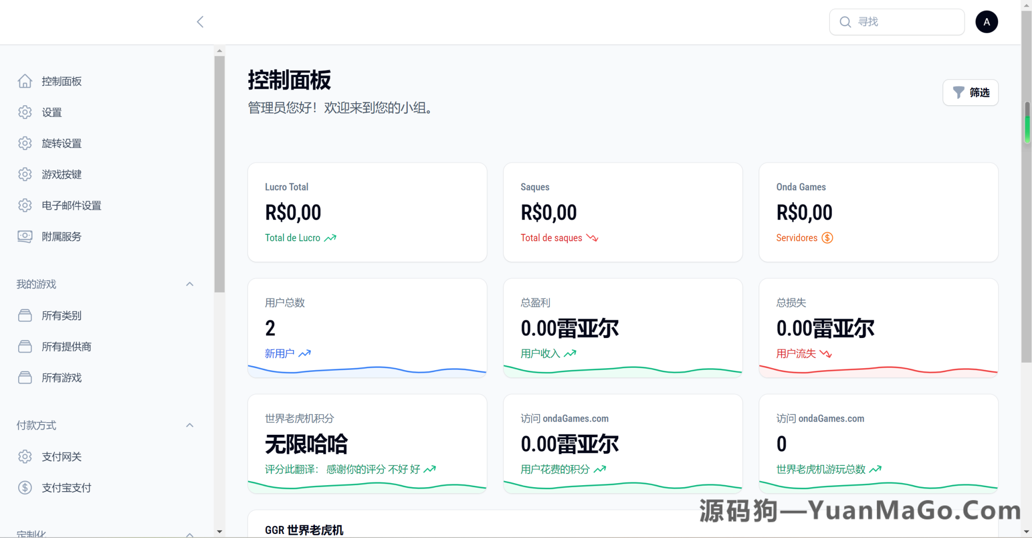This screenshot has width=1032, height=538.
Task: Click the 支付宝支付 dollar icon
Action: coord(25,487)
